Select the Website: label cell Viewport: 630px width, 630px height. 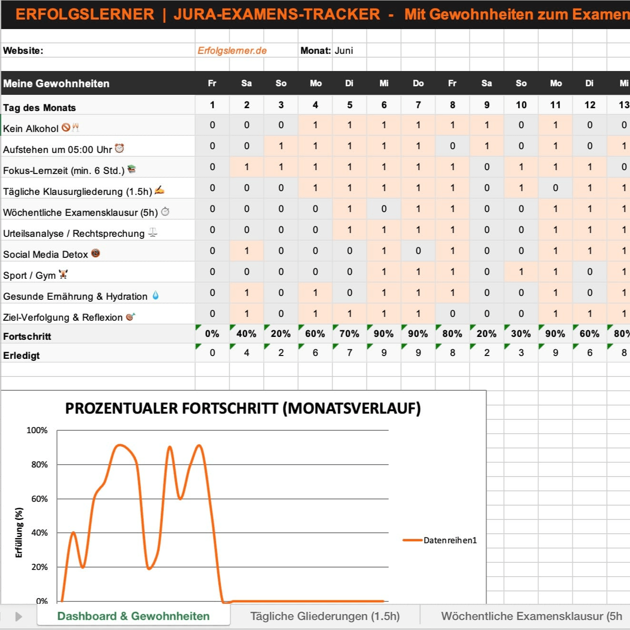click(x=98, y=51)
